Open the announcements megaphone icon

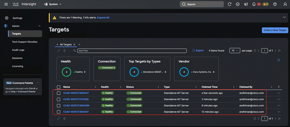246,4
